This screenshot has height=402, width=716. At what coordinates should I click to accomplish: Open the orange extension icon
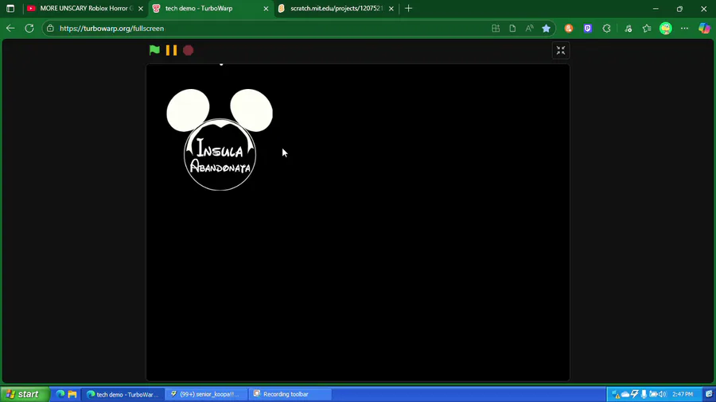coord(569,29)
